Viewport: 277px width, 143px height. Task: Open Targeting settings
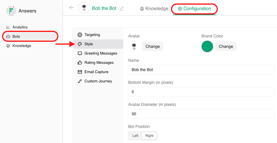coord(92,35)
